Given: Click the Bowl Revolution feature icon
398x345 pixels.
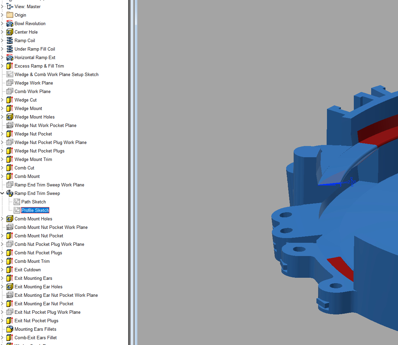Looking at the screenshot, I should 10,23.
